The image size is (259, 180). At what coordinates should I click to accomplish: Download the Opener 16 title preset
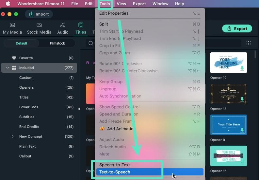coord(242,161)
